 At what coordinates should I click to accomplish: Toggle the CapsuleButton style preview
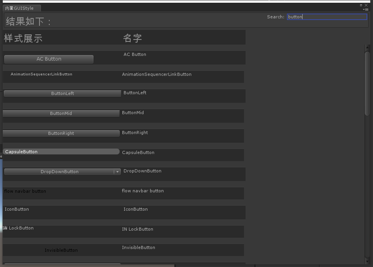[61, 151]
